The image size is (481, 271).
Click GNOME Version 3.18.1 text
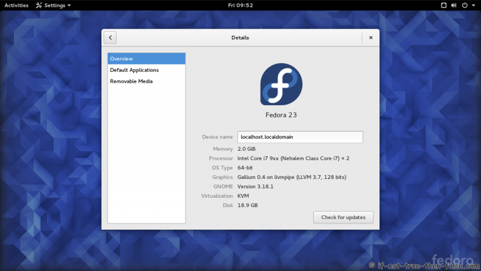256,187
